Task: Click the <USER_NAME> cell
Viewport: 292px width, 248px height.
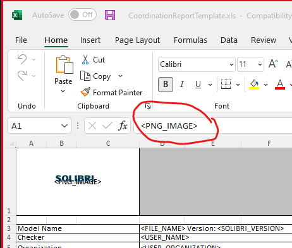Action: (216, 237)
